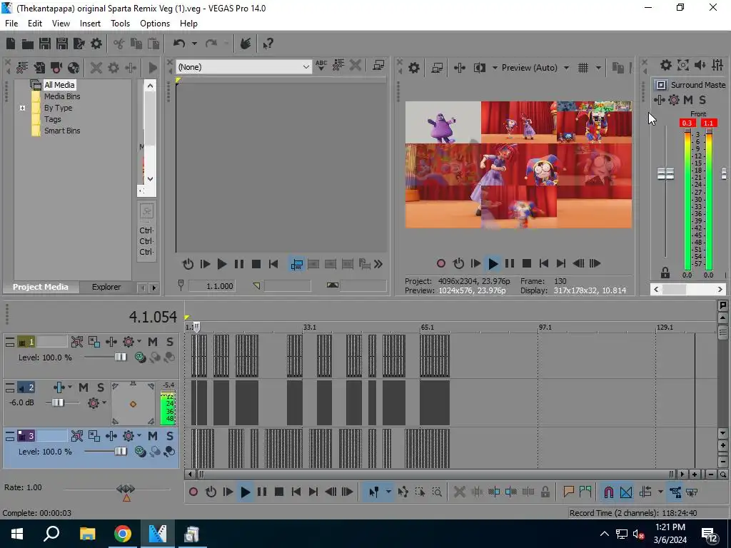Open a project with the folder icon
The width and height of the screenshot is (731, 548).
[x=28, y=44]
